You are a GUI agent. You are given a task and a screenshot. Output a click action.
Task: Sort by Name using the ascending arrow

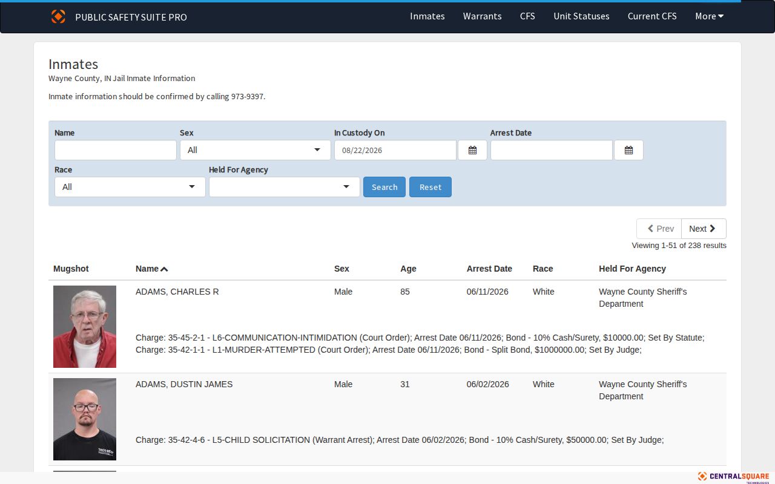point(164,269)
